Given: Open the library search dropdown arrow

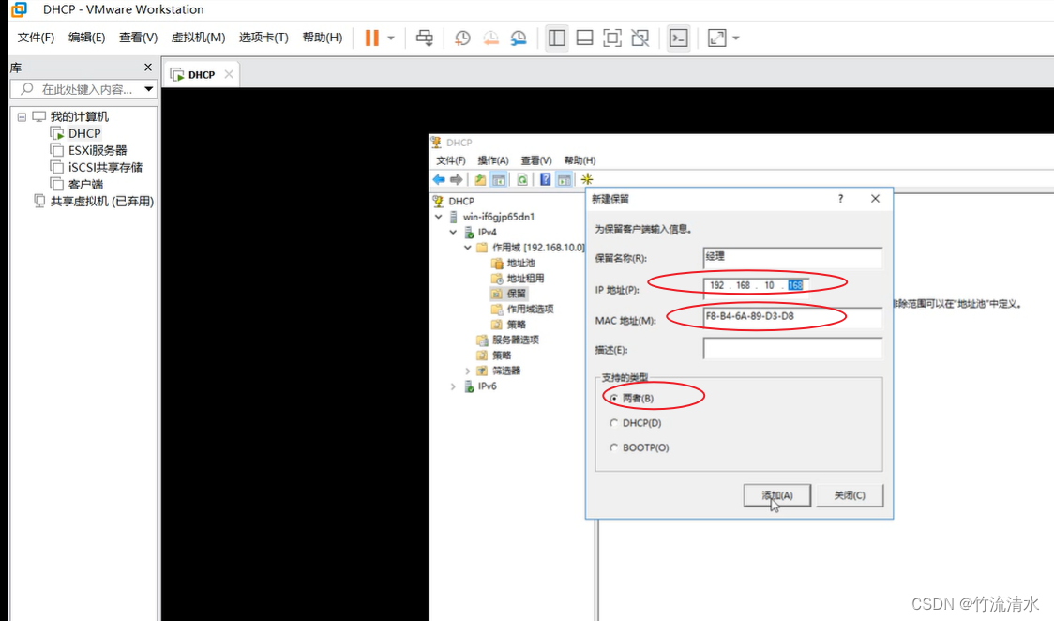Looking at the screenshot, I should point(148,89).
